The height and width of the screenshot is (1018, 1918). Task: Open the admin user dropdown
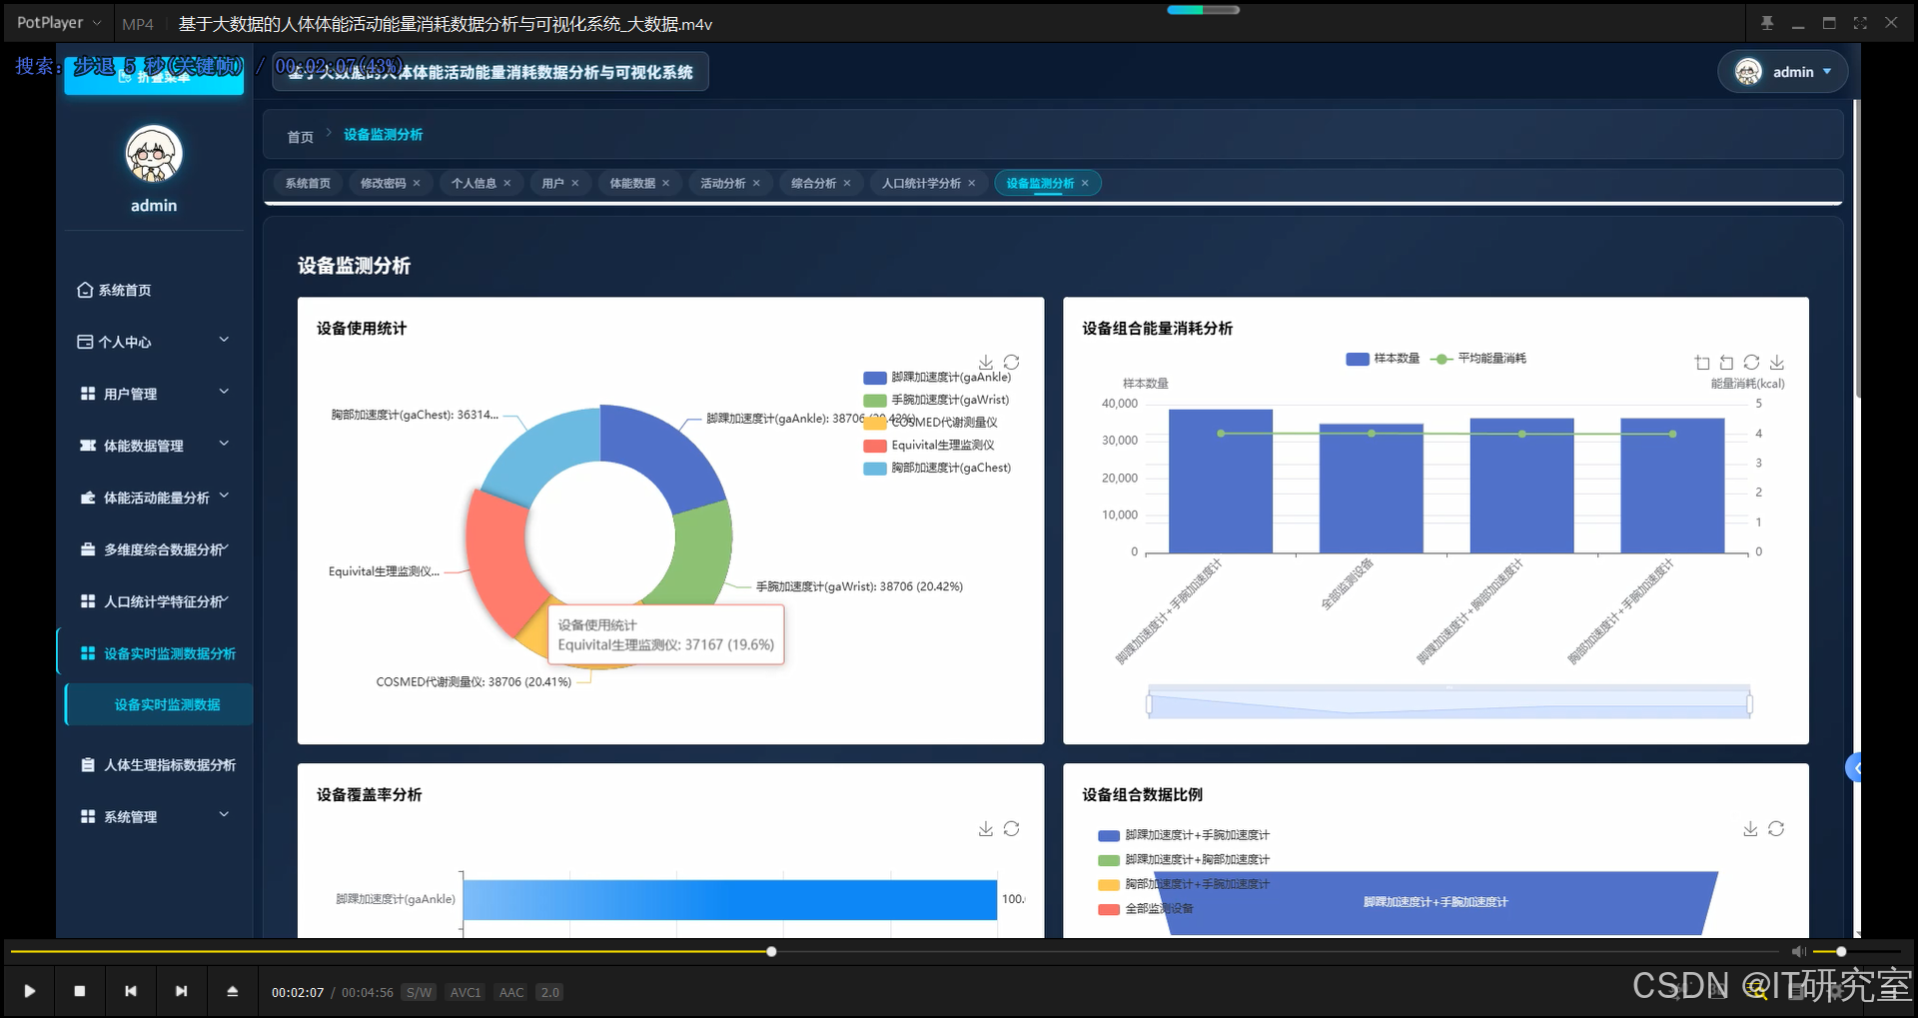[1783, 72]
